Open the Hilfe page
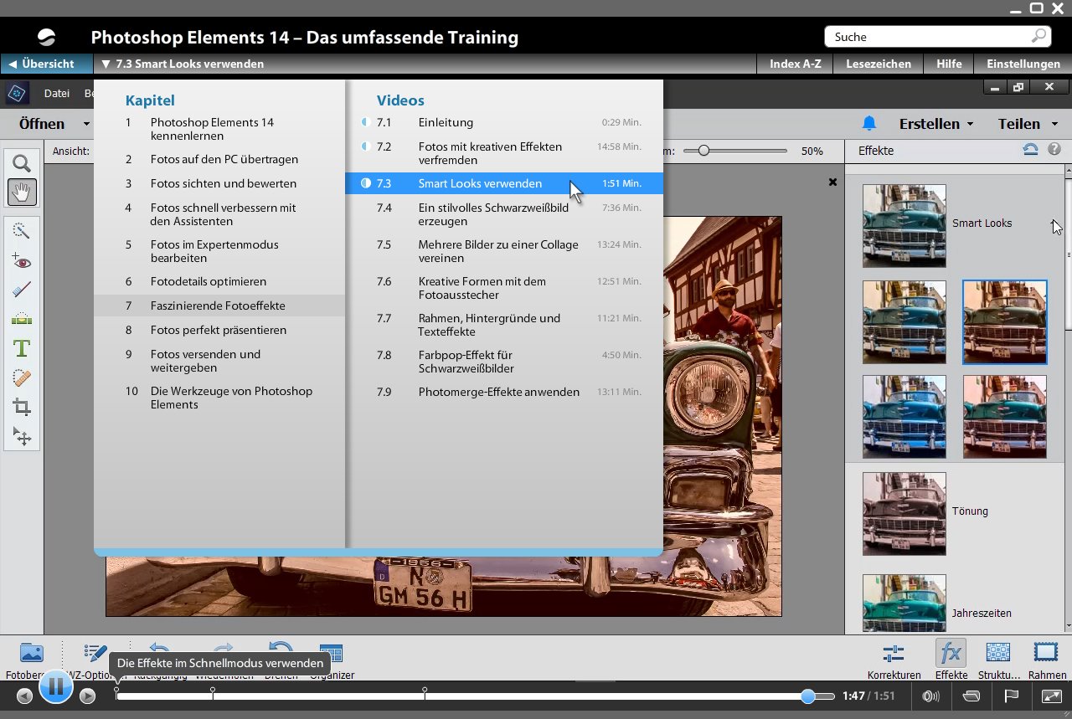This screenshot has height=719, width=1072. [949, 64]
